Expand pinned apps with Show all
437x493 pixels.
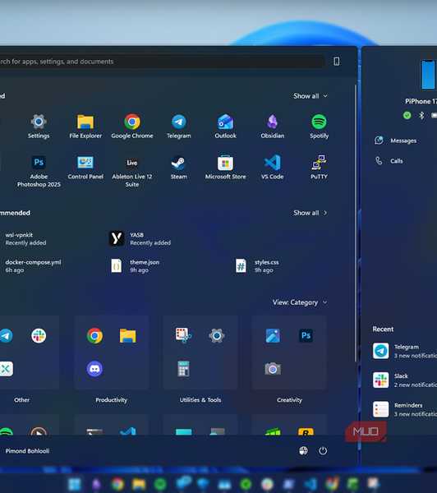[310, 96]
